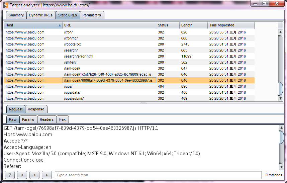
Task: Switch to the Dynamic URLs tab
Action: (40, 15)
